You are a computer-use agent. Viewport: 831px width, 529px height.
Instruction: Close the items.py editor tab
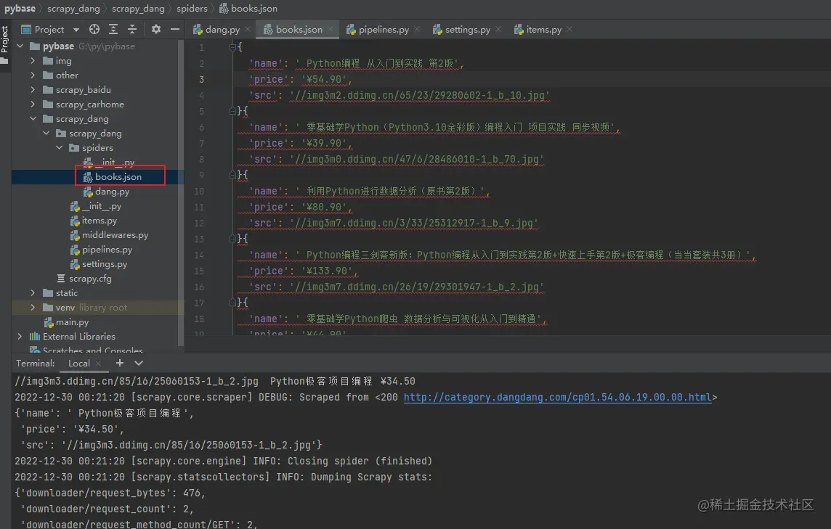(x=569, y=30)
